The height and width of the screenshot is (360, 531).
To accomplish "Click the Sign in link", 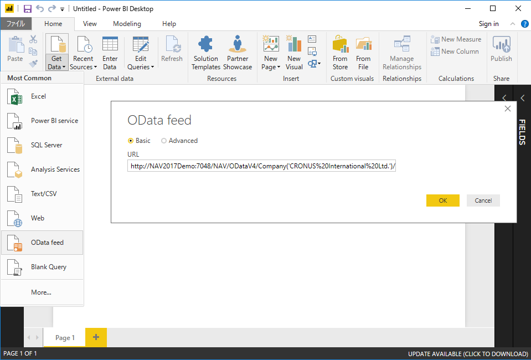I will pyautogui.click(x=489, y=24).
